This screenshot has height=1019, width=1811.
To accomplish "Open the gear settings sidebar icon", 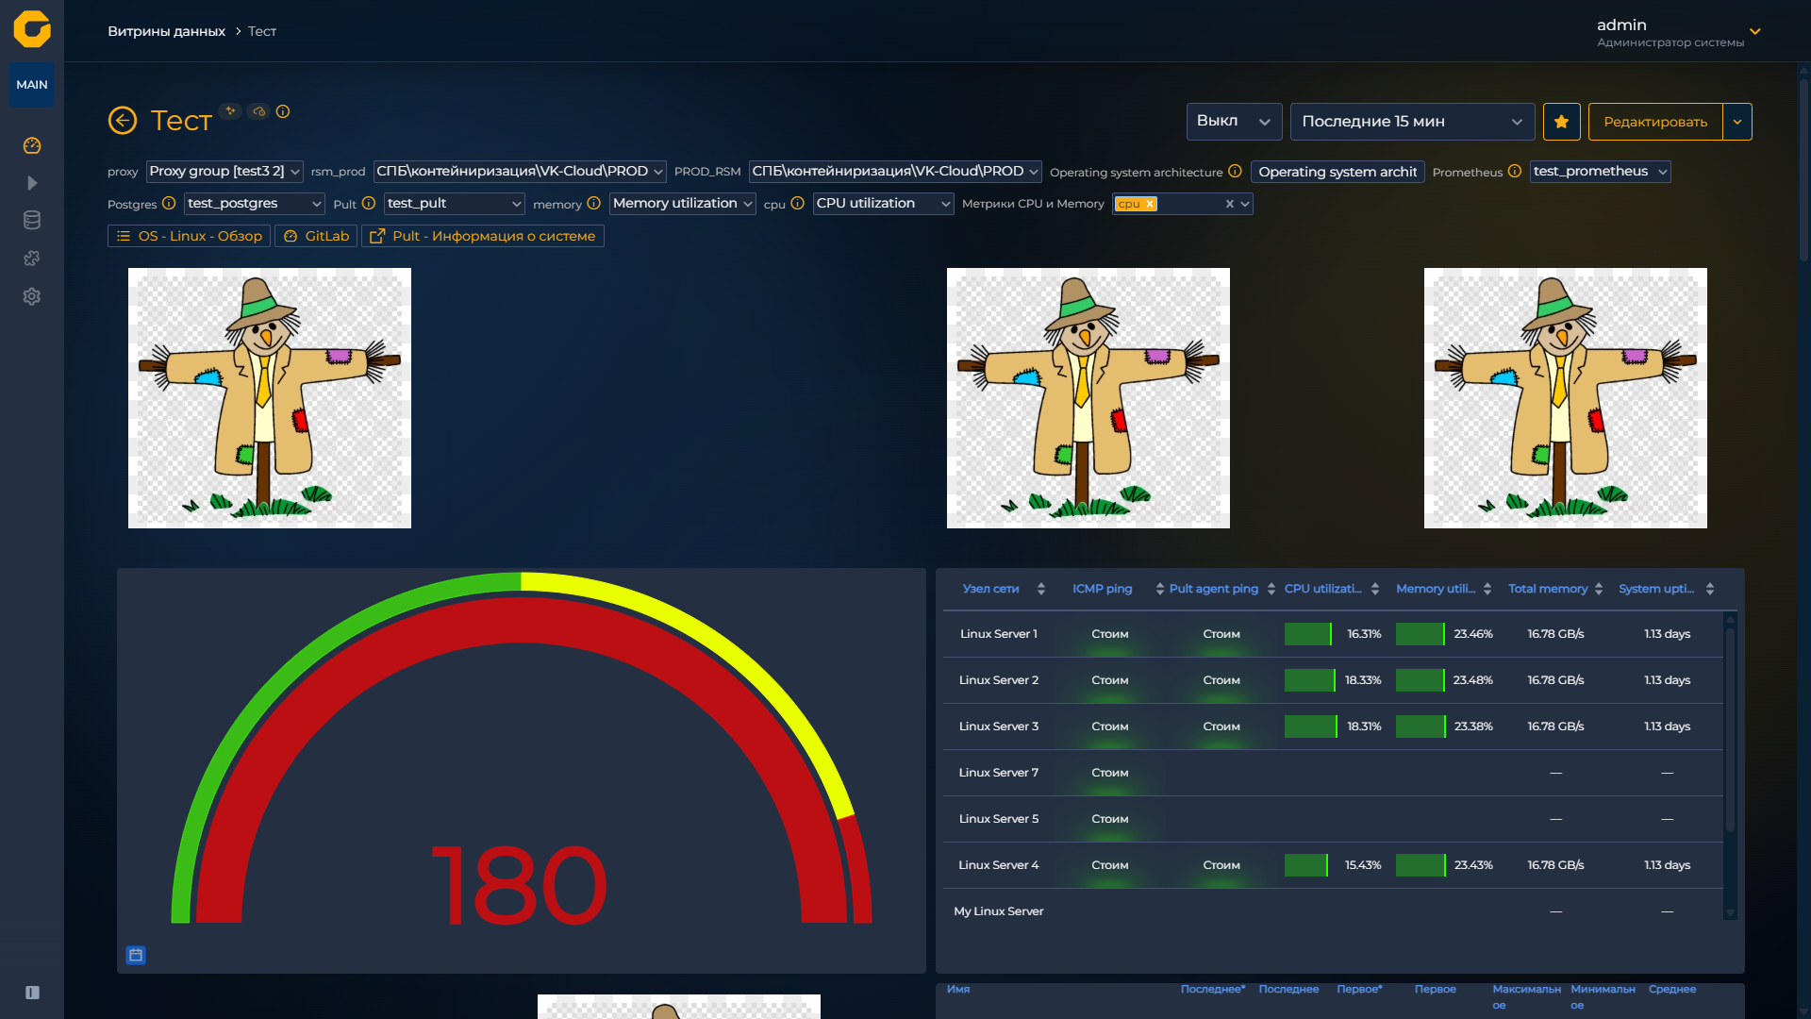I will (32, 296).
